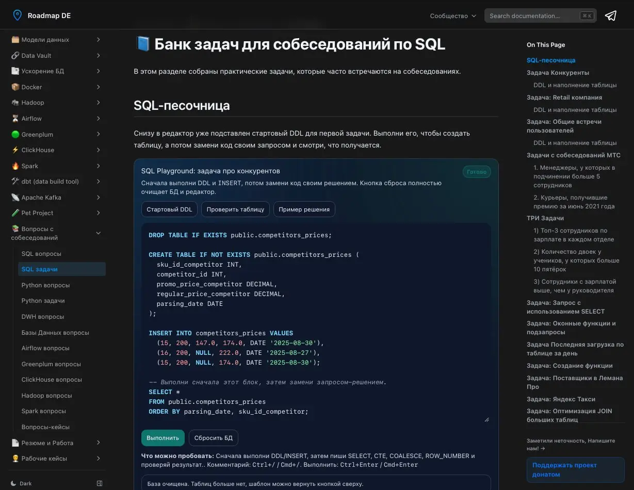This screenshot has height=490, width=634.
Task: Click the Roadmap DE site title
Action: point(49,15)
